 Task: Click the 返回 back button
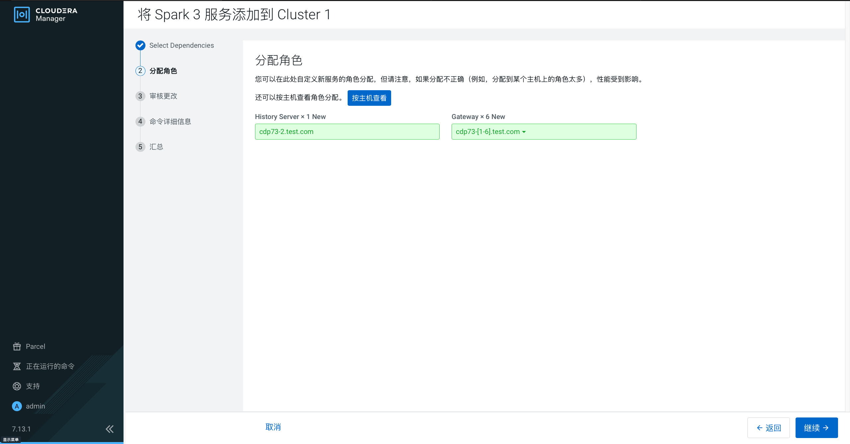(x=768, y=428)
